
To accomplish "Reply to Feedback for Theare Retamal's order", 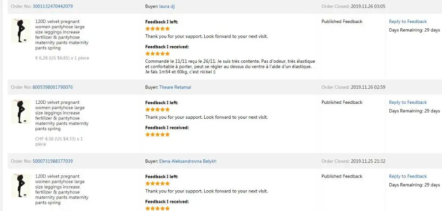I will (x=408, y=102).
